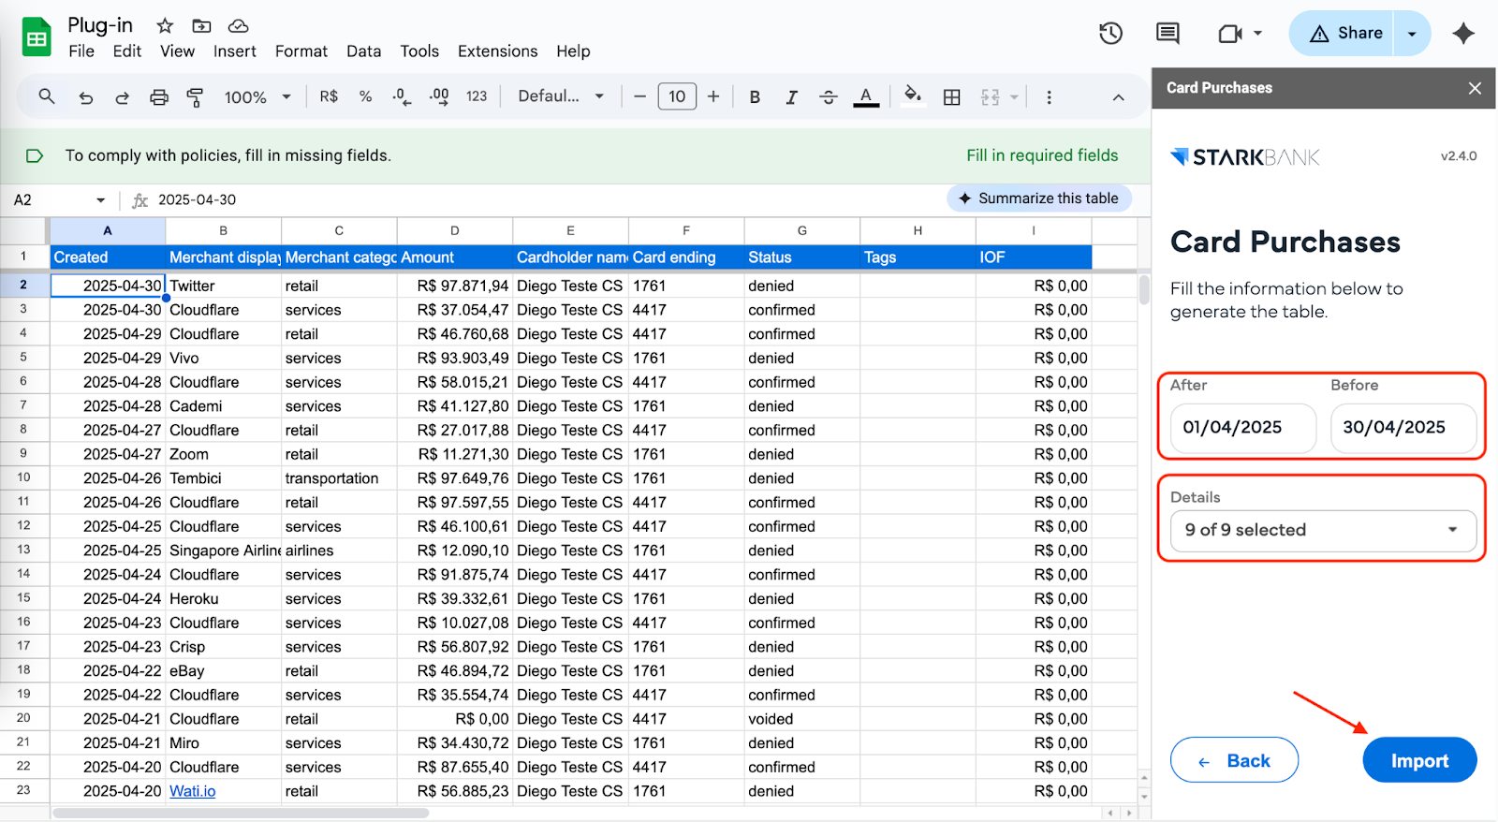Expand the Share dropdown arrow
This screenshot has height=822, width=1498.
click(x=1412, y=34)
